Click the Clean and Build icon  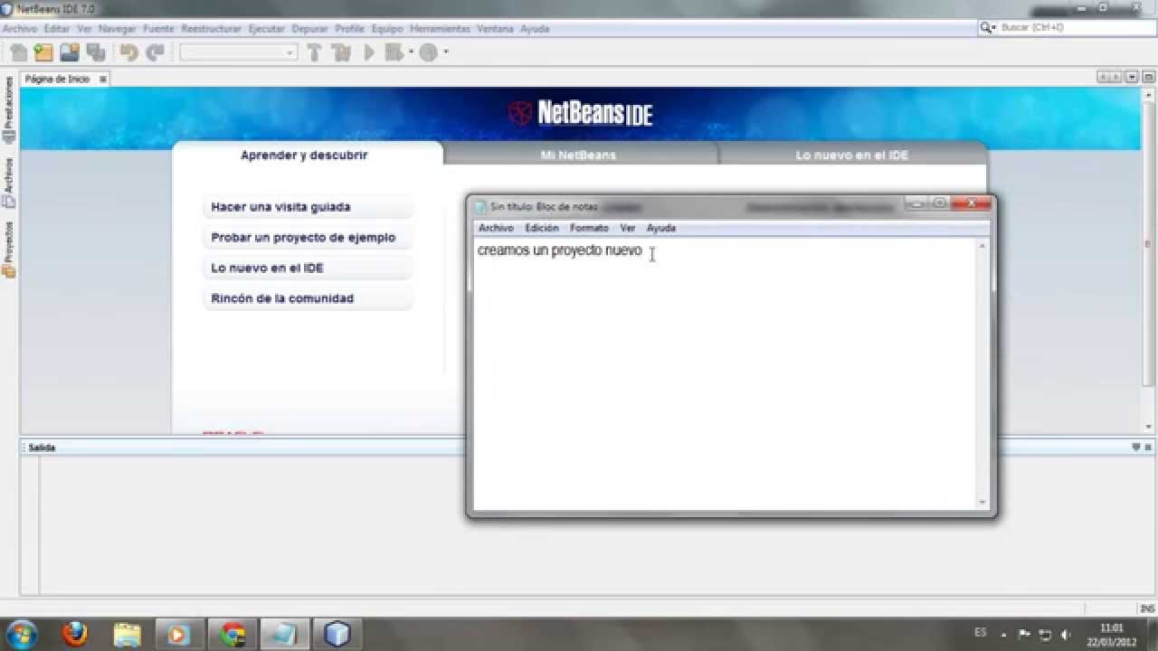coord(341,52)
